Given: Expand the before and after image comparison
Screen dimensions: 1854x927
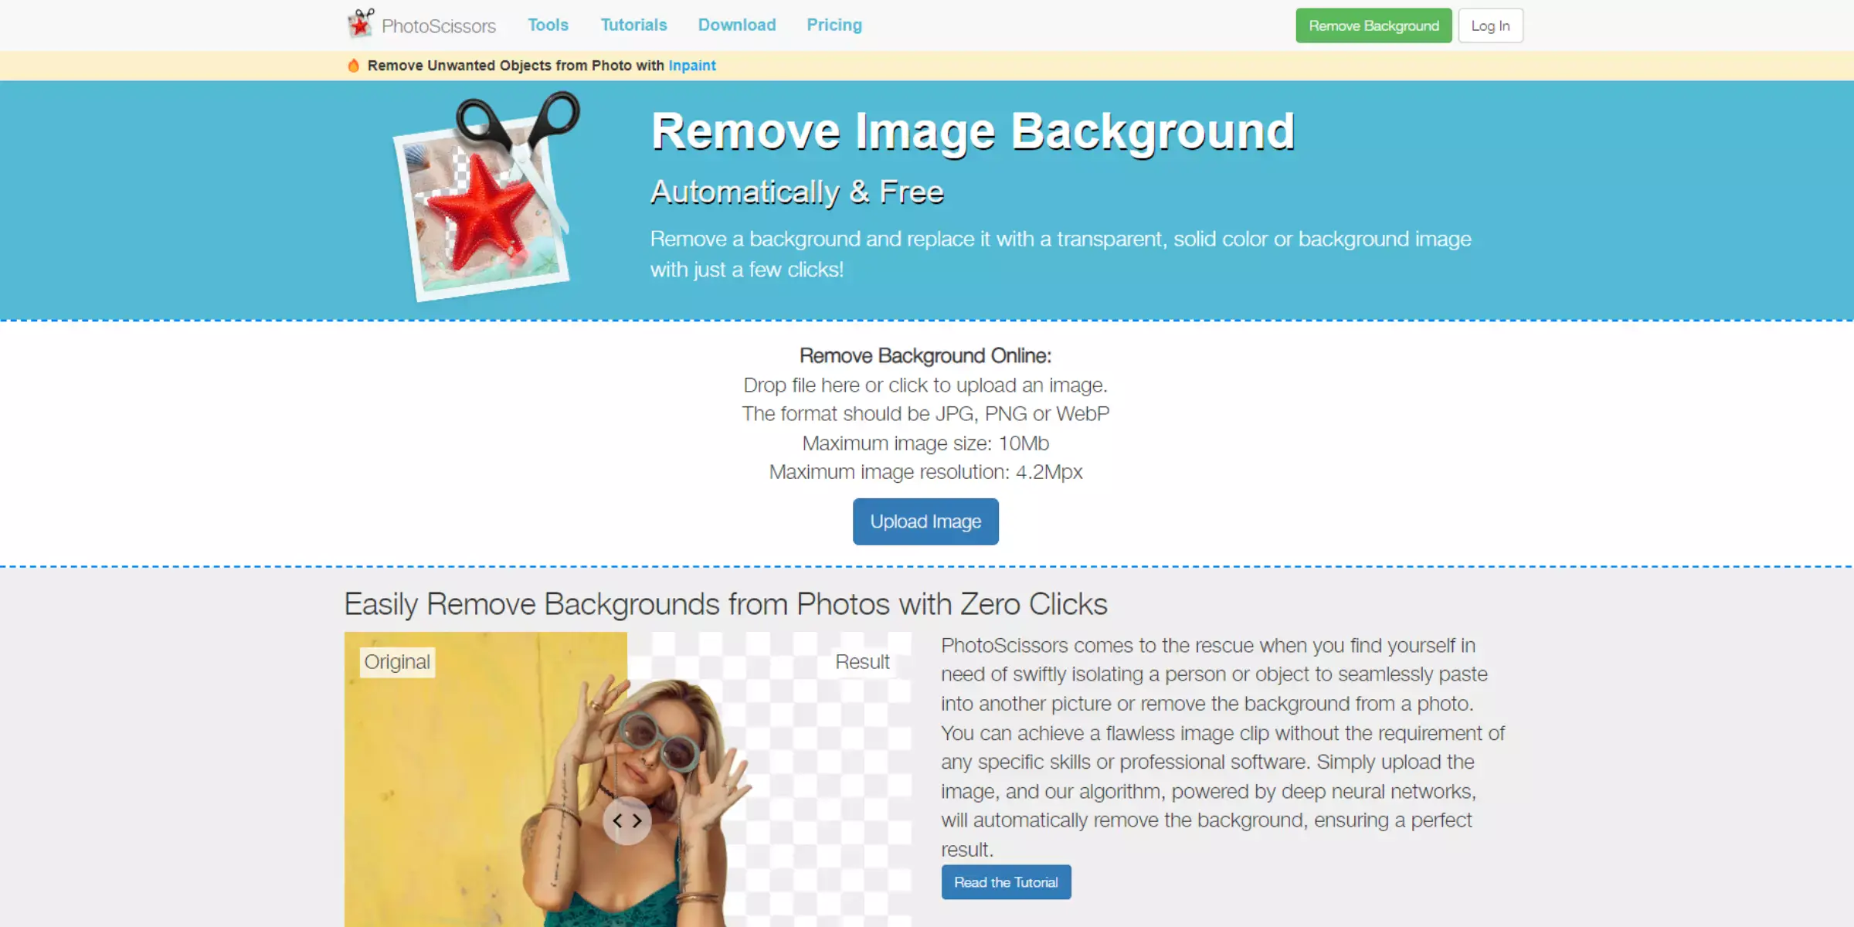Looking at the screenshot, I should point(626,820).
